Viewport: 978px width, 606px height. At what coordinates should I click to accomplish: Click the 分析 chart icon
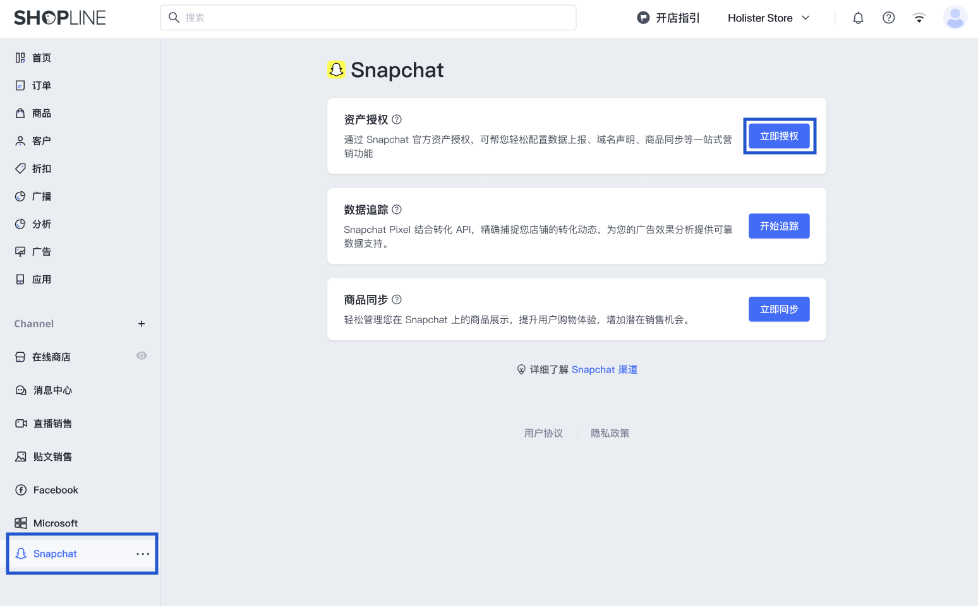20,224
